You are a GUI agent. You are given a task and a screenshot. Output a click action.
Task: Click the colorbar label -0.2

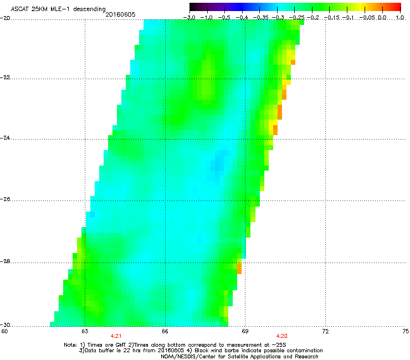pos(312,18)
